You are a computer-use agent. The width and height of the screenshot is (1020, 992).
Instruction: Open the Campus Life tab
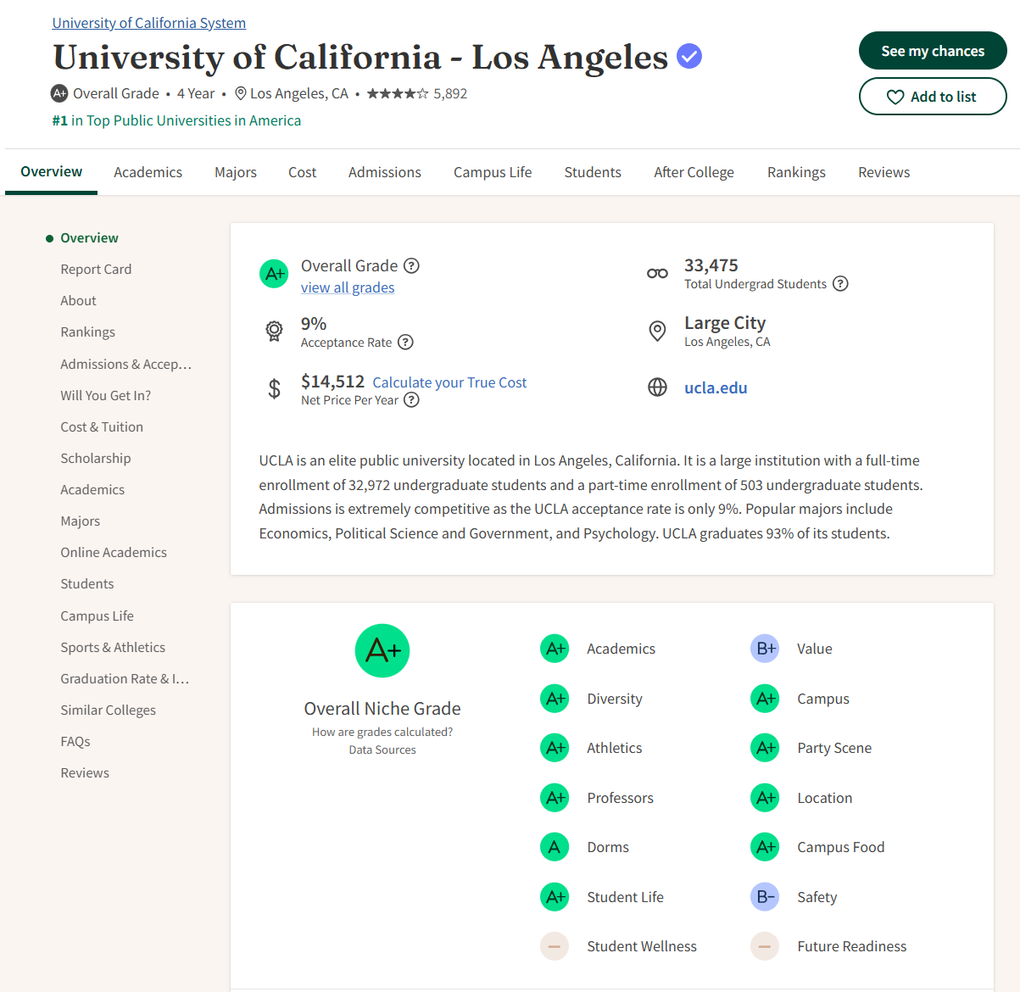pos(493,172)
